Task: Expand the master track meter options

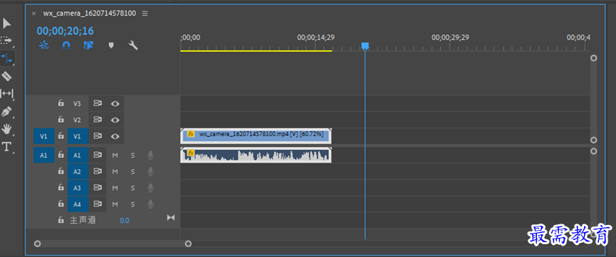Action: (170, 217)
